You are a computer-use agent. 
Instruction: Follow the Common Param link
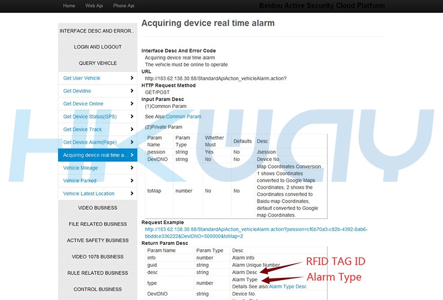coord(183,117)
